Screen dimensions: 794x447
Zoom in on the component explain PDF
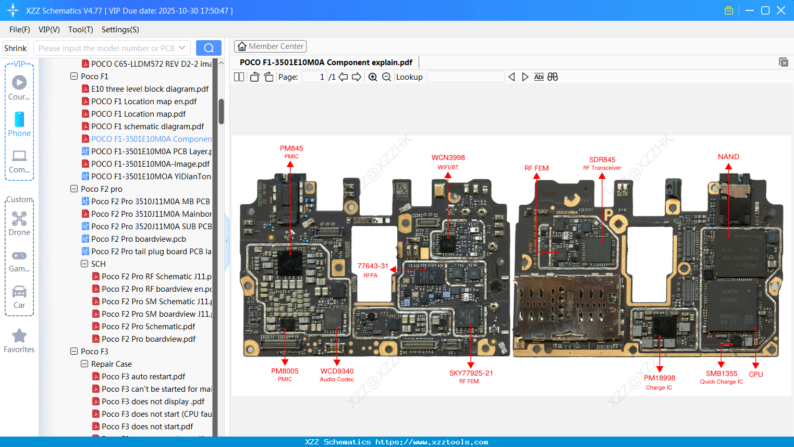372,77
